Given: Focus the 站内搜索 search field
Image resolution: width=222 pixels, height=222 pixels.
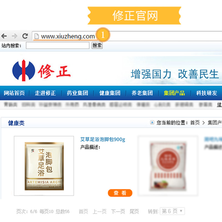Looking at the screenshot, I should (57, 46).
